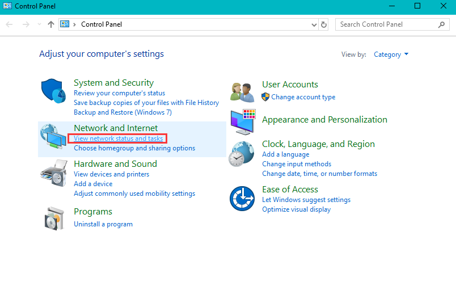Minimize the Control Panel window
456x307 pixels.
[392, 6]
